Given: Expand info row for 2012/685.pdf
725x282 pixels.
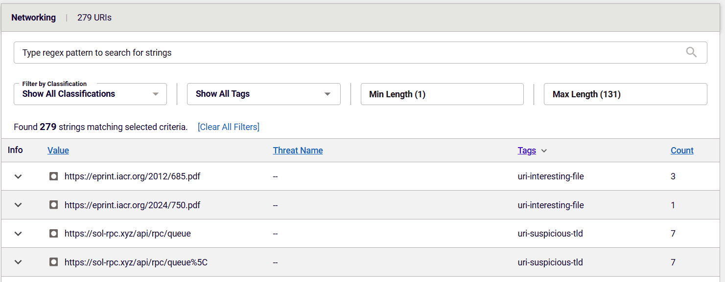Looking at the screenshot, I should (18, 176).
